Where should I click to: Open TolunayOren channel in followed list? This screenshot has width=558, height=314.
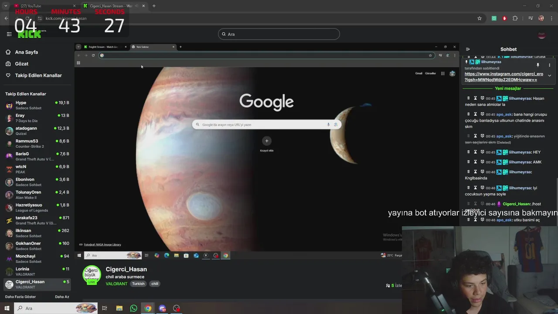(x=37, y=195)
